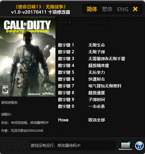Select the 无限子弹 cheat option
The height and width of the screenshot is (154, 145).
[97, 52]
